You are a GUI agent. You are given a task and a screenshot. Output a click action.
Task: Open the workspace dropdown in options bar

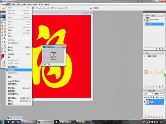(96, 8)
